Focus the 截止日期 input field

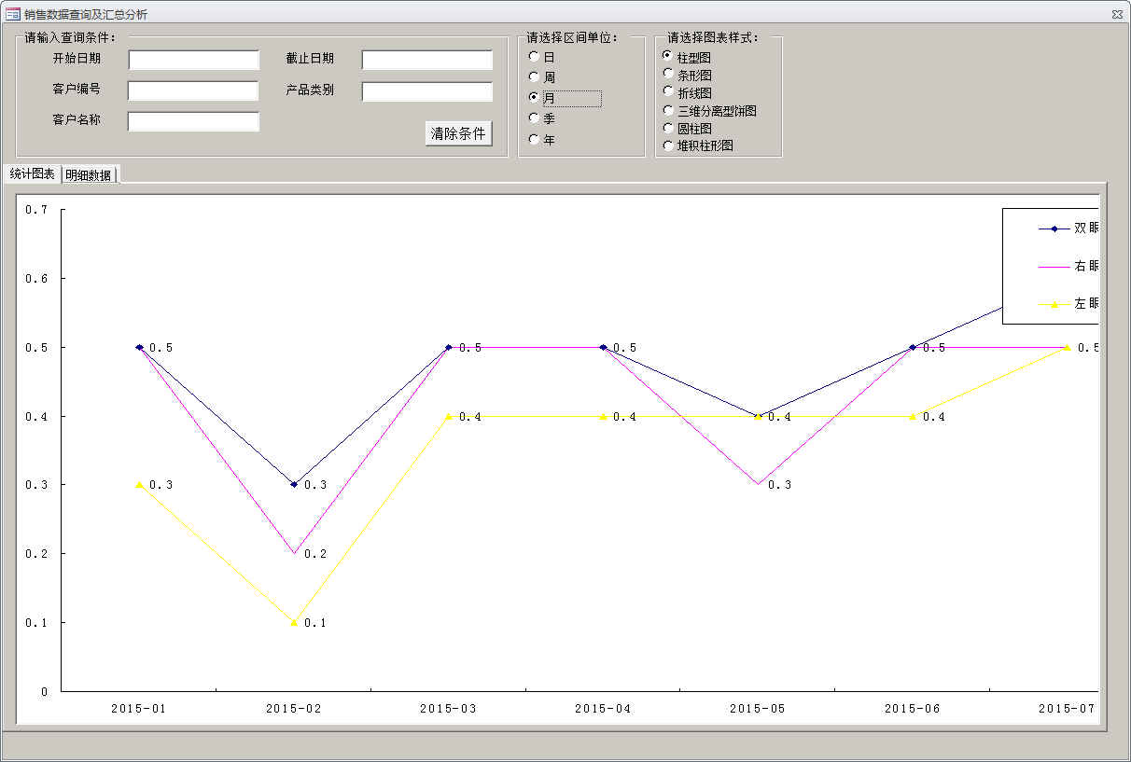point(426,60)
